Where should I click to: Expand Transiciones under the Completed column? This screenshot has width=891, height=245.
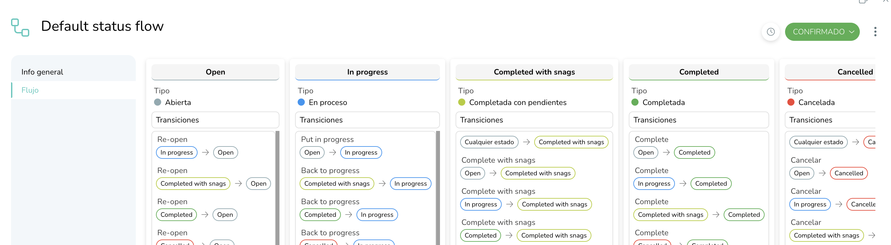[698, 120]
